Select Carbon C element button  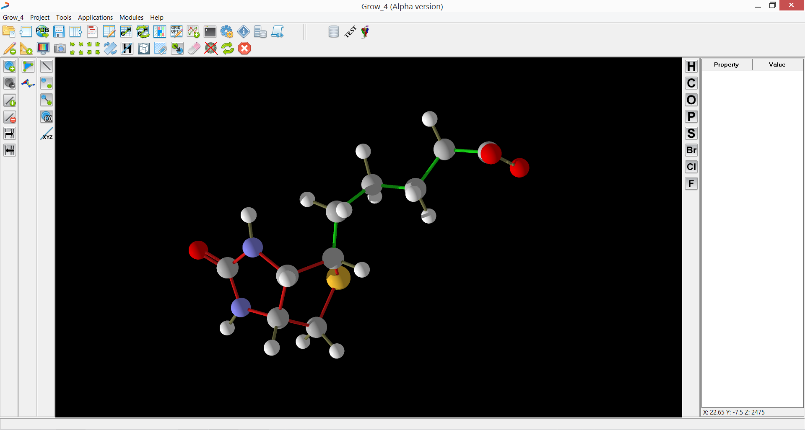(x=691, y=83)
